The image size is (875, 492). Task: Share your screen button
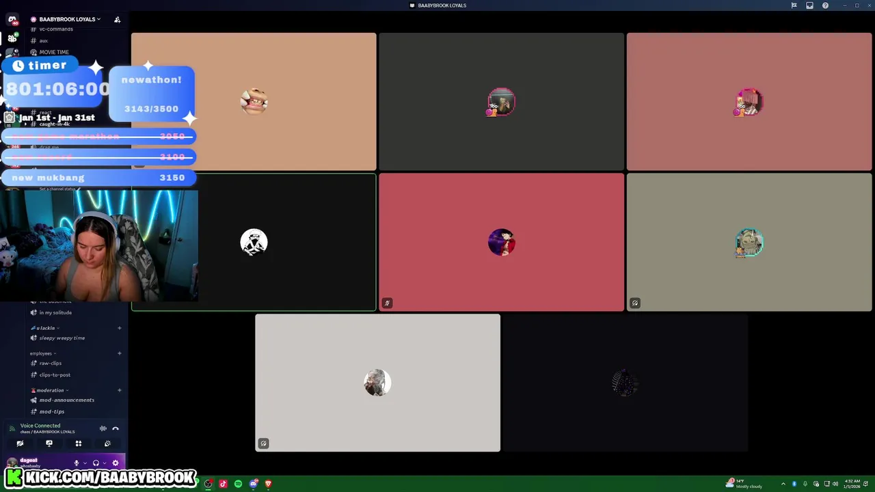tap(49, 443)
